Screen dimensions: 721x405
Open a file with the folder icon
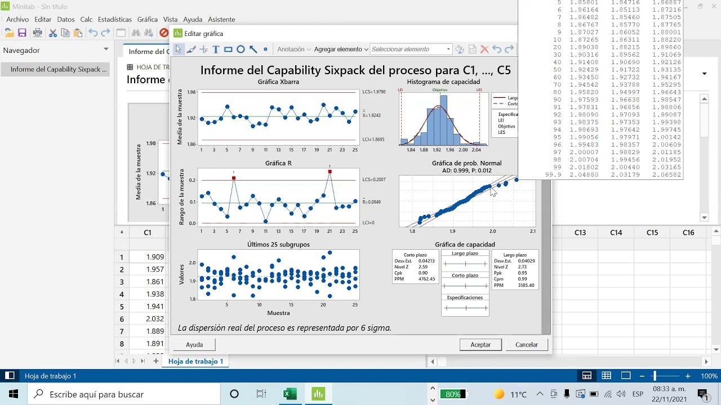click(x=9, y=33)
